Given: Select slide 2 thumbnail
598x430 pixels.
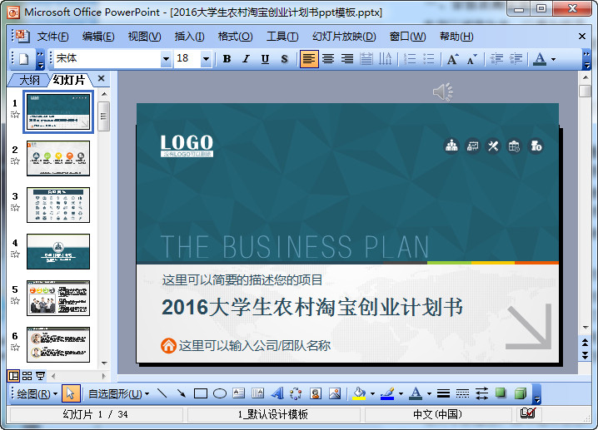Looking at the screenshot, I should click(x=58, y=158).
